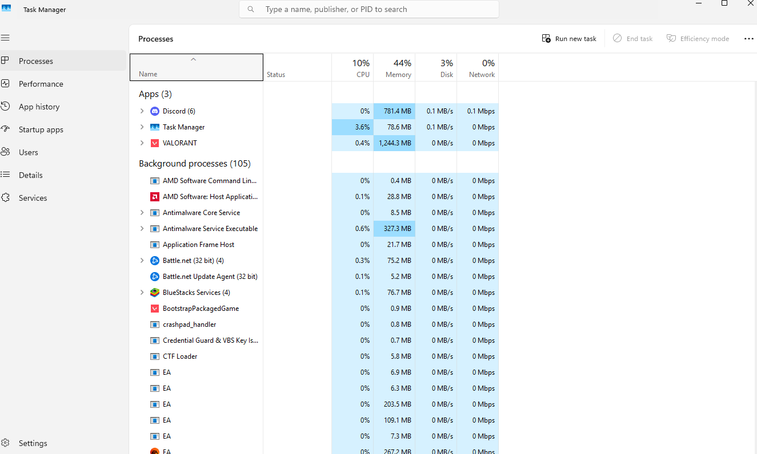Click the Battle.net Update Agent icon

click(x=155, y=277)
